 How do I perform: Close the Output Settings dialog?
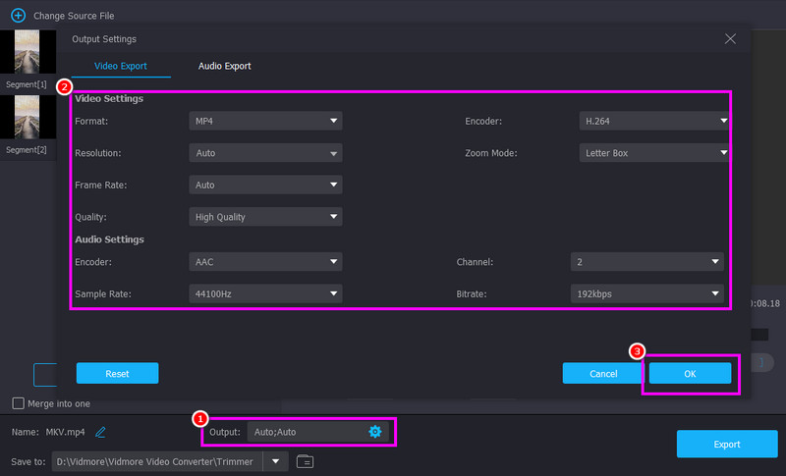pos(730,38)
